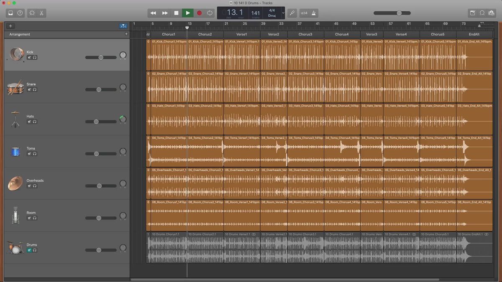
Task: Open Quick Help
Action: (20, 13)
